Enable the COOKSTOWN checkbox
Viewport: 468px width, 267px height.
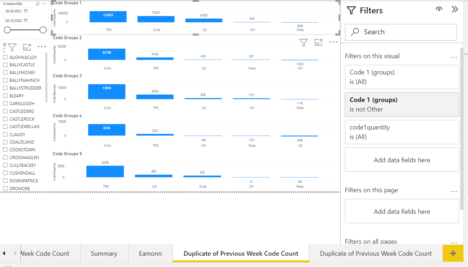click(x=5, y=150)
